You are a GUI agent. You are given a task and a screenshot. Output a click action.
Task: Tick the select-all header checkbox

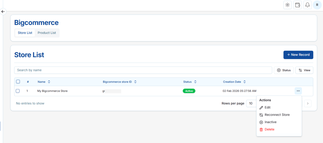(x=18, y=82)
